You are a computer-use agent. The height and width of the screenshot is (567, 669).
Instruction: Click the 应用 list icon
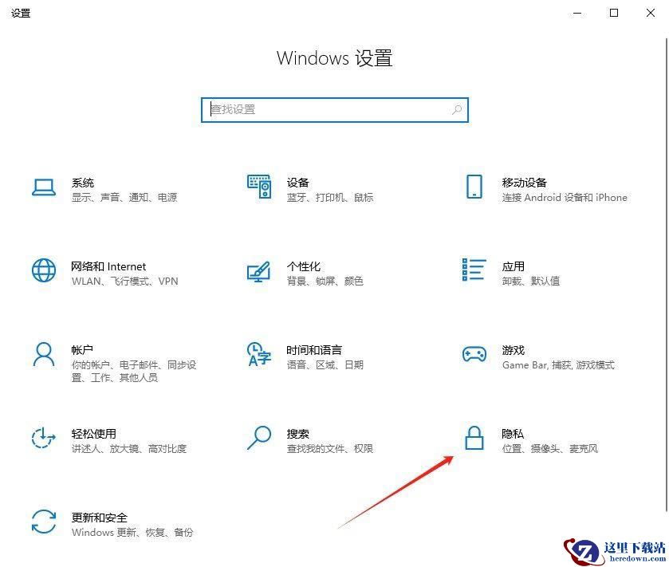(x=474, y=270)
